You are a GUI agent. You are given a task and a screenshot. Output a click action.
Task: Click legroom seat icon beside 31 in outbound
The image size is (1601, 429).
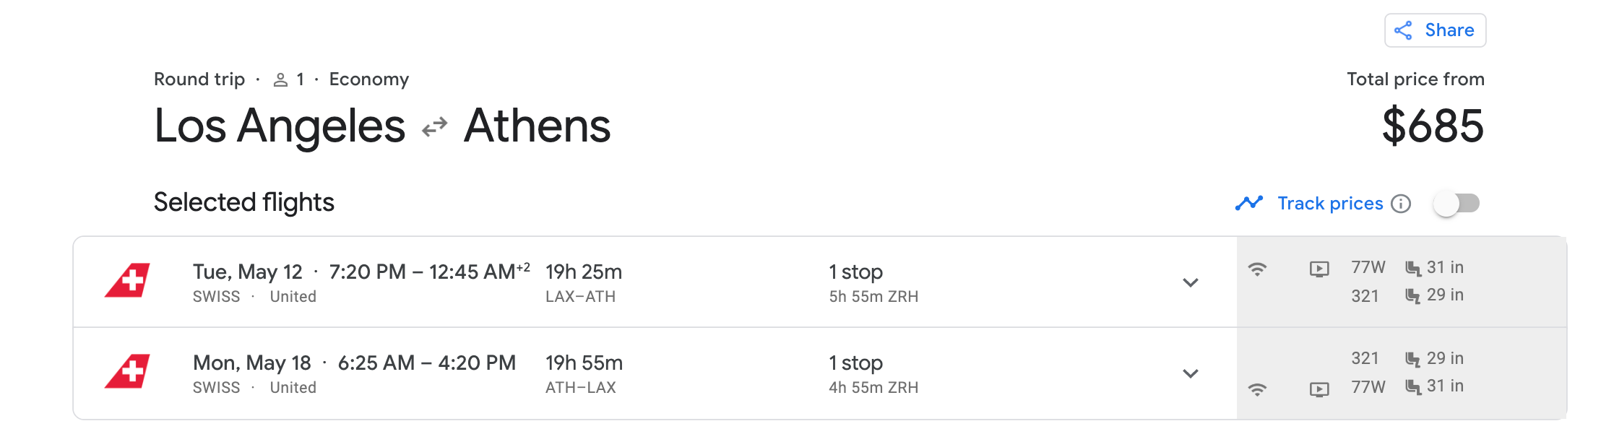(1412, 269)
